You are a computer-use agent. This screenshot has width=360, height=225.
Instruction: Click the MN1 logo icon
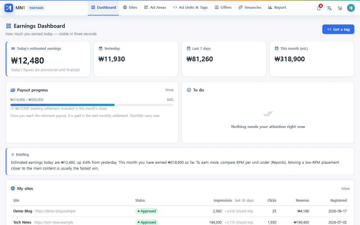9,8
